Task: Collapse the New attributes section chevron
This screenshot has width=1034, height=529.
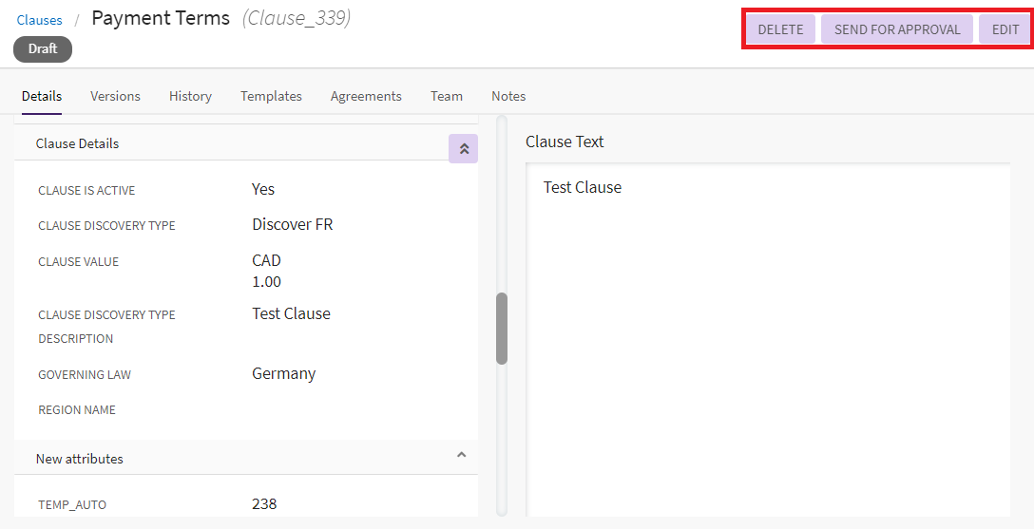Action: click(461, 455)
